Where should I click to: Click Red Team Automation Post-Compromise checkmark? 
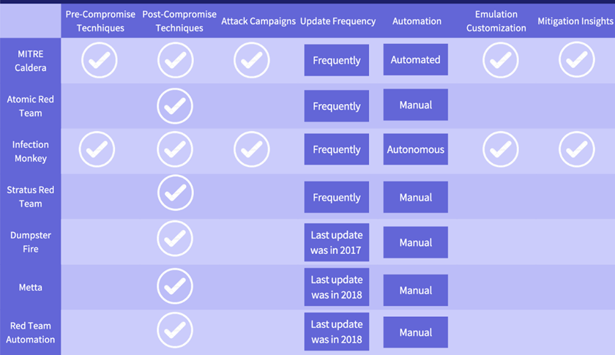175,330
